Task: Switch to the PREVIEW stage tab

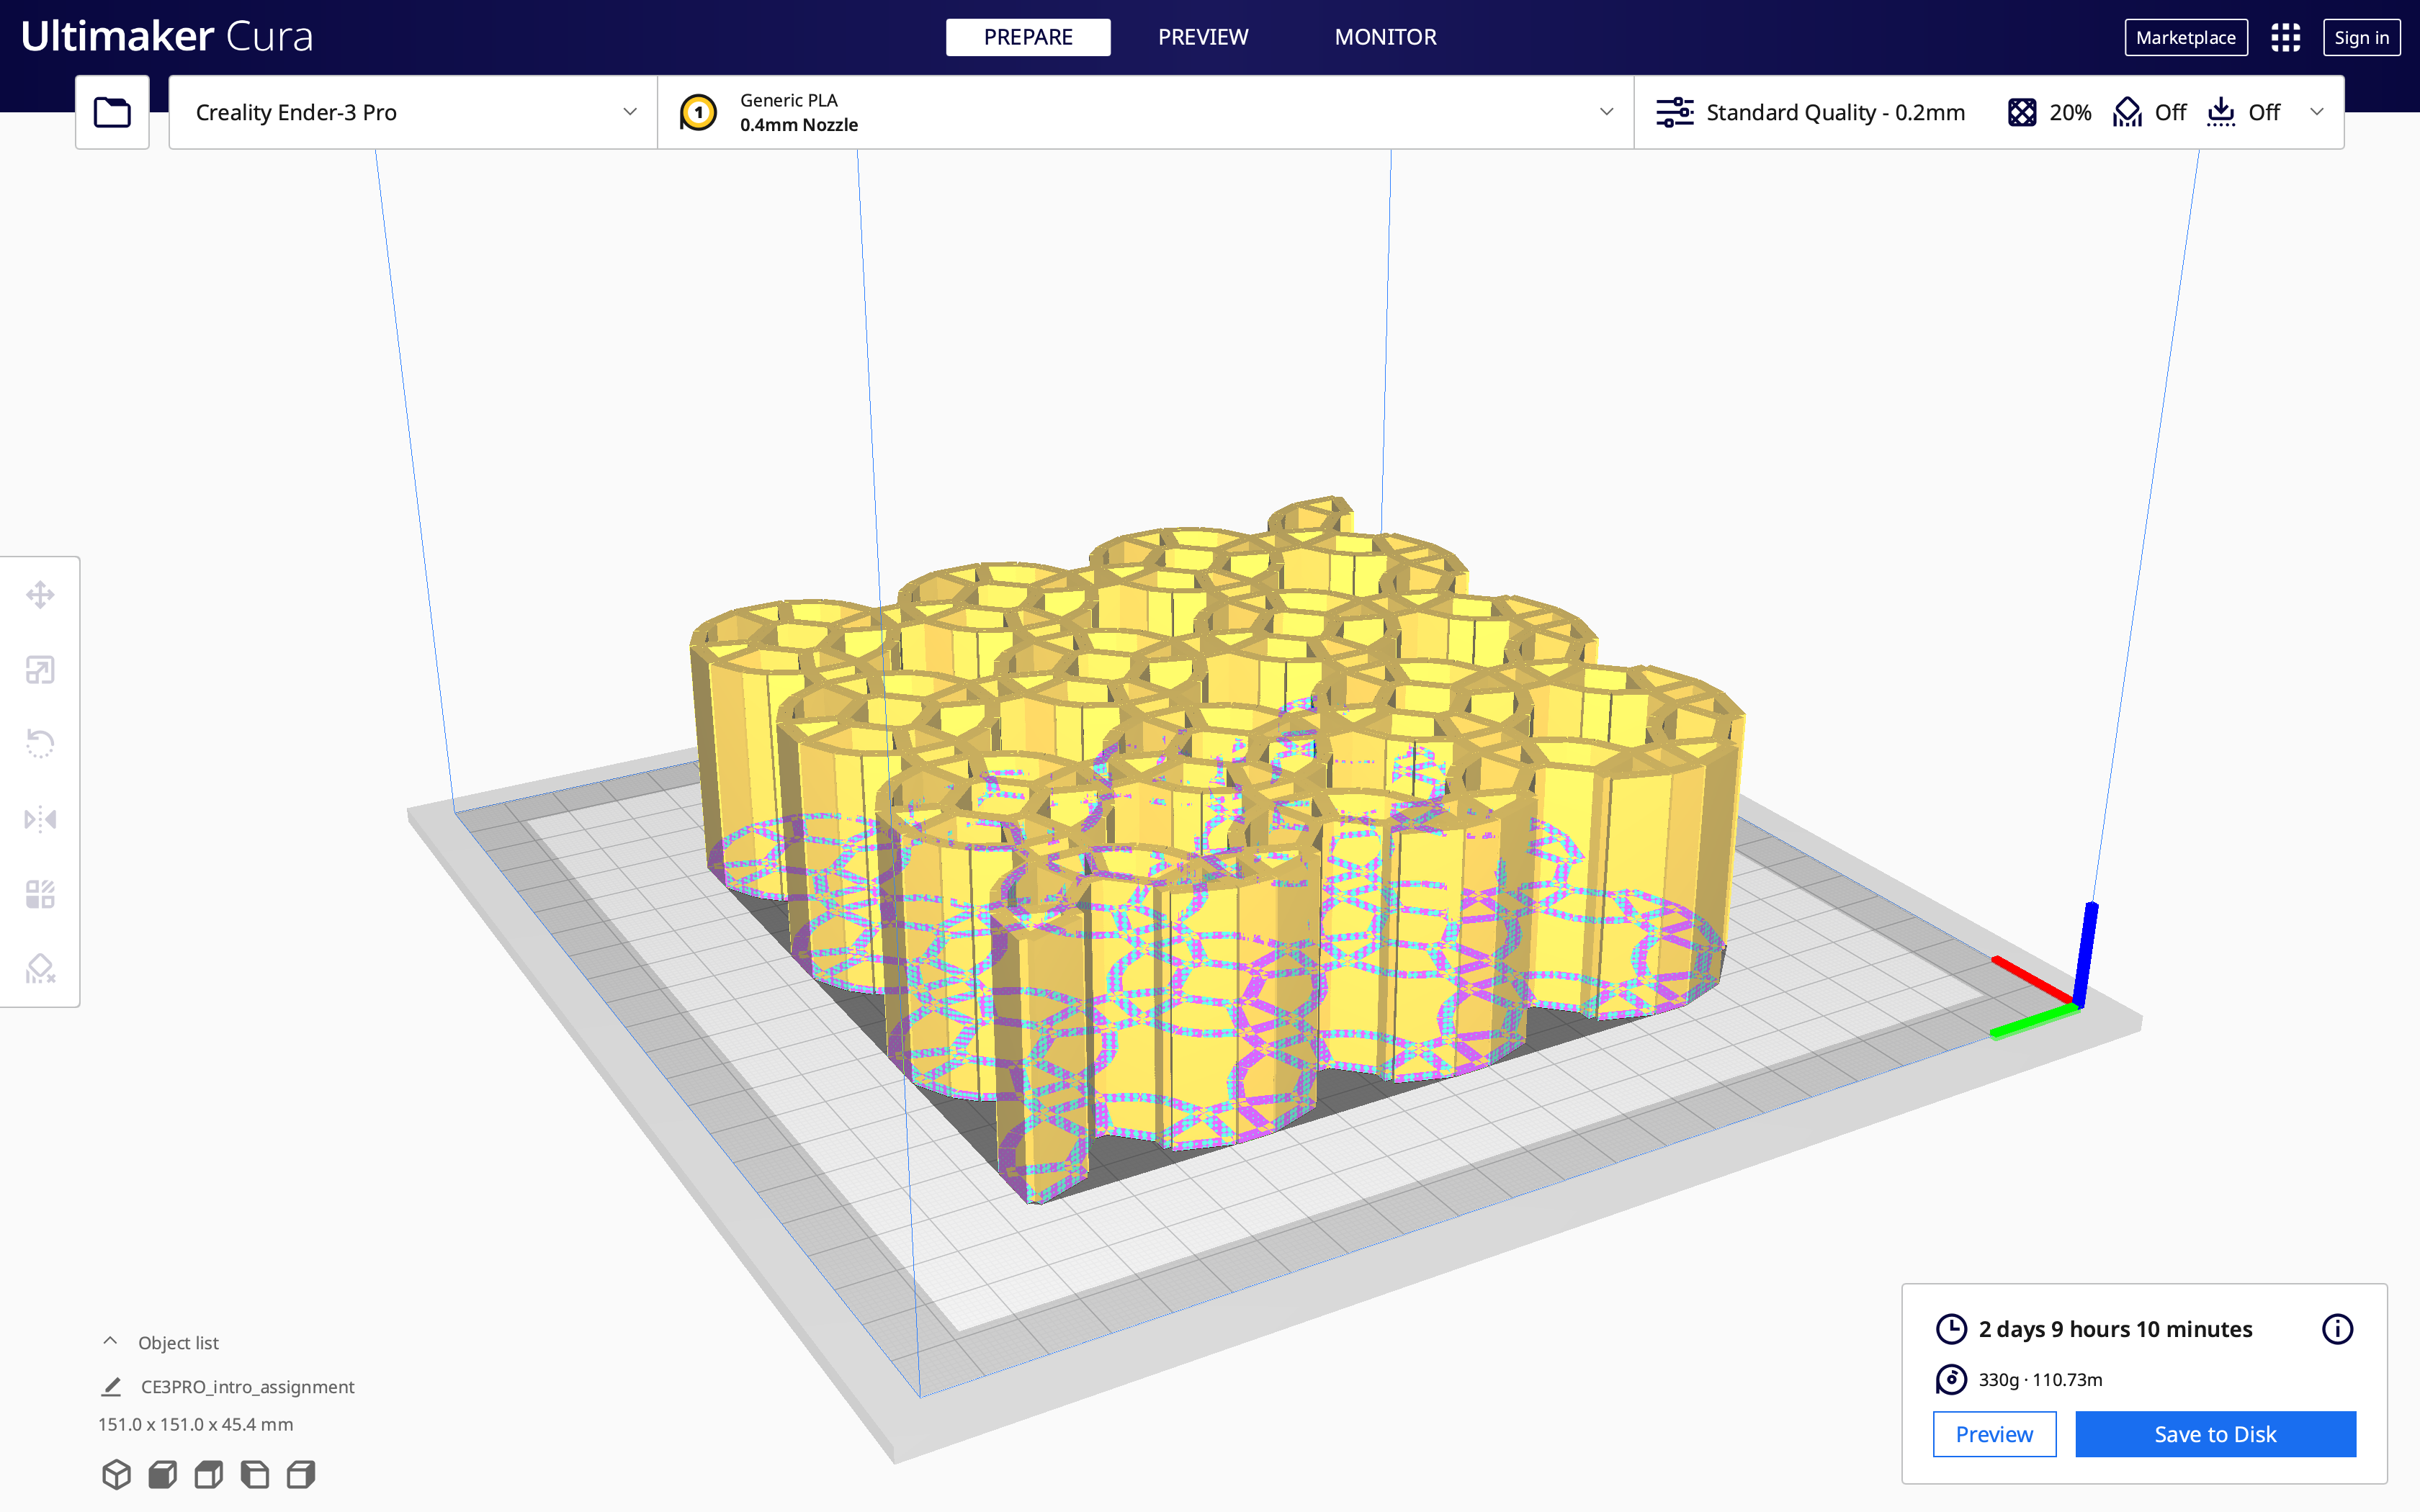Action: (1203, 37)
